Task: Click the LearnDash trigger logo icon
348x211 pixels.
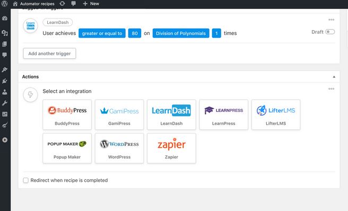Action: (x=30, y=25)
